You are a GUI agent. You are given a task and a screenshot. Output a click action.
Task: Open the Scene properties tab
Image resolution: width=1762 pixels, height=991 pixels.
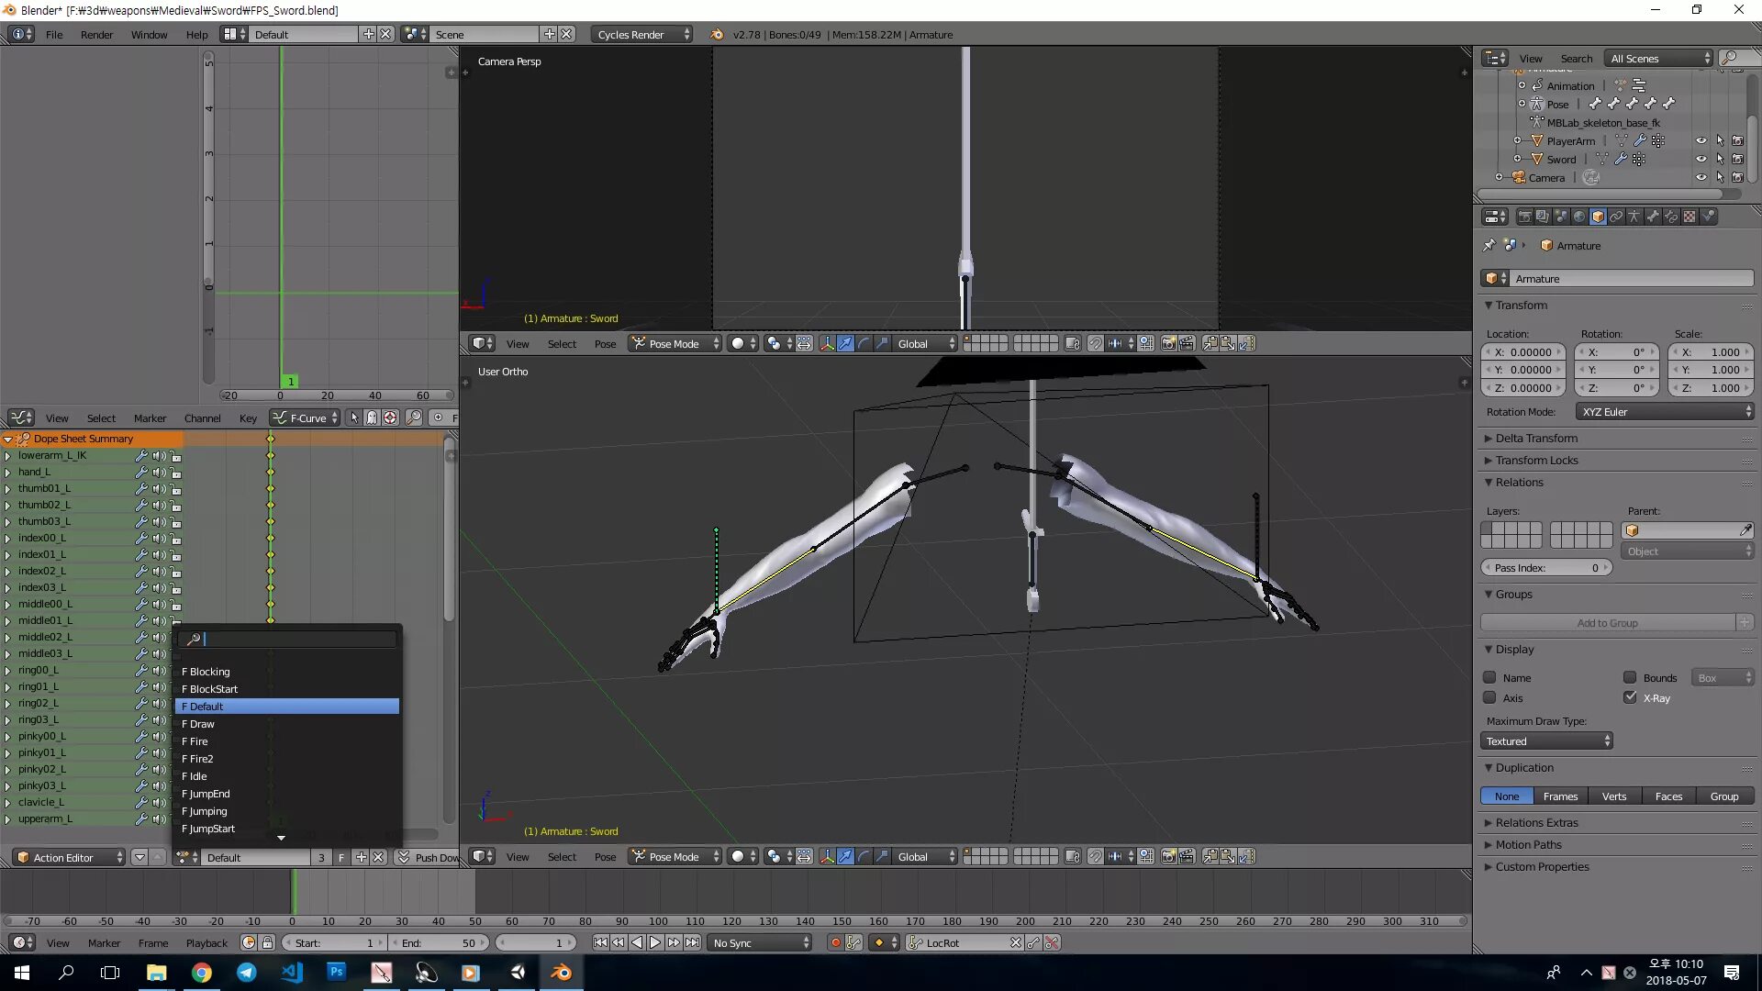tap(1561, 217)
